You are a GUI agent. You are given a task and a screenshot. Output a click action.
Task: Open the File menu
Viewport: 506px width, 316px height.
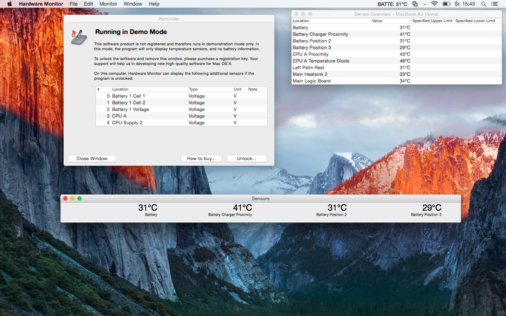[x=73, y=4]
